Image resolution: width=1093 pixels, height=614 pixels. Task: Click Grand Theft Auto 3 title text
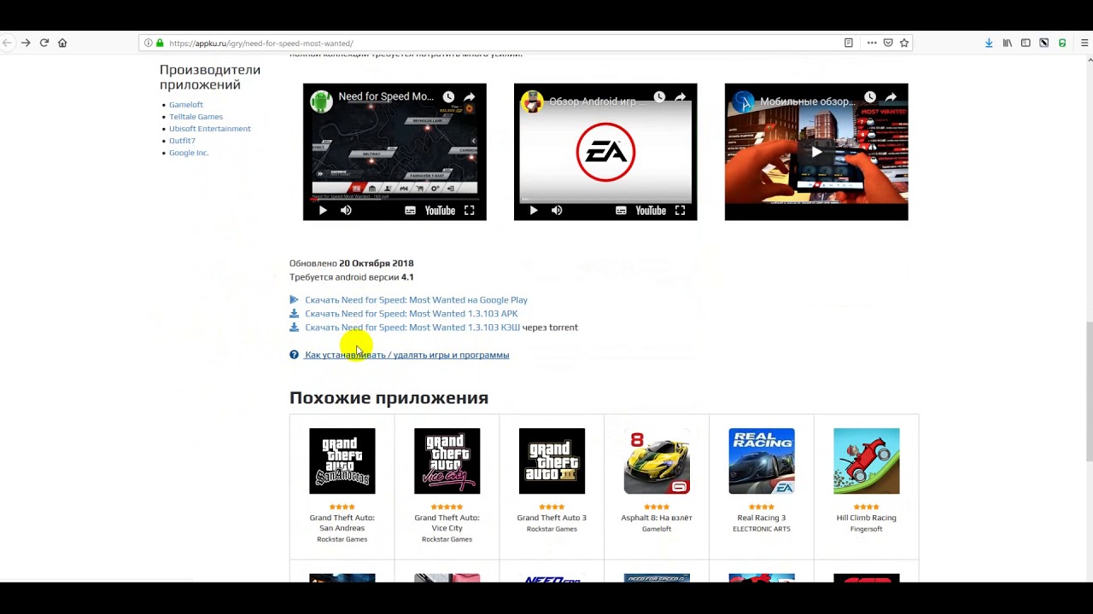552,518
